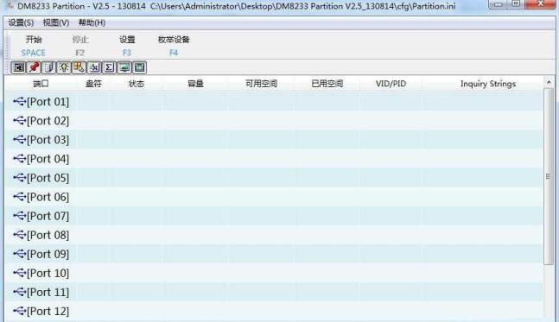
Task: Click the 状态 column header
Action: point(137,84)
